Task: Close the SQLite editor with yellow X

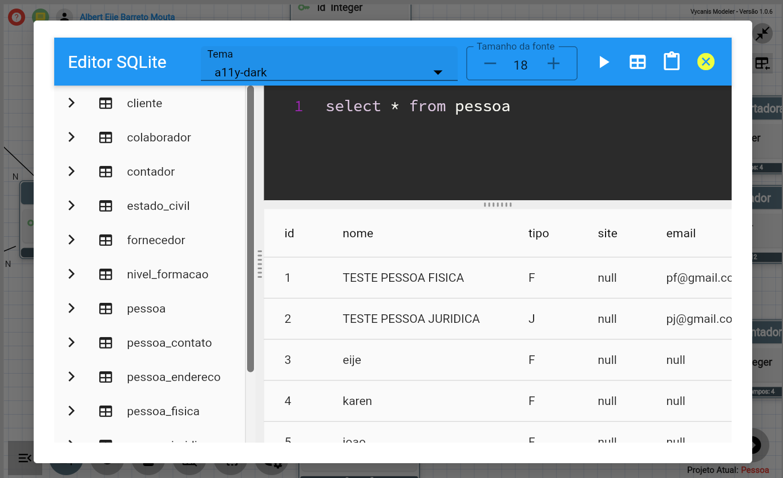Action: coord(706,62)
